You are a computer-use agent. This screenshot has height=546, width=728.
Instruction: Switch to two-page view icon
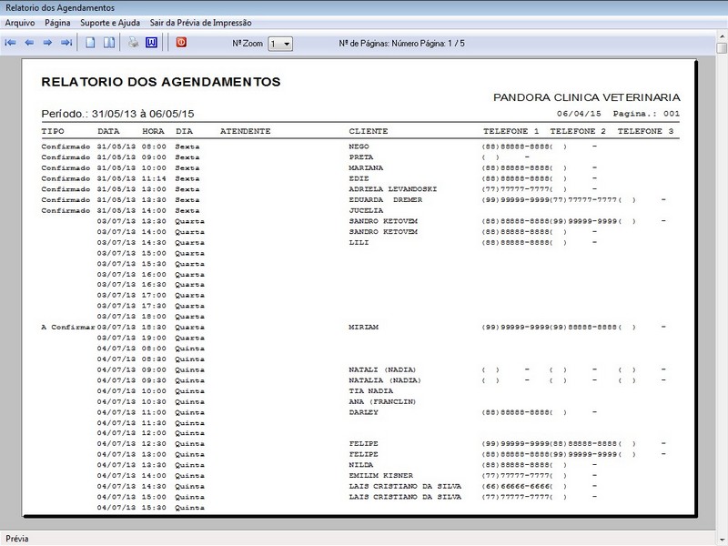tap(109, 43)
